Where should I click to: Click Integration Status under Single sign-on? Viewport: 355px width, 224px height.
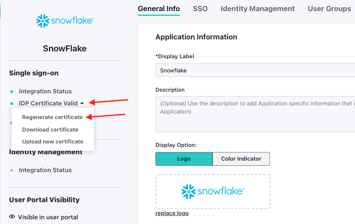pyautogui.click(x=45, y=91)
